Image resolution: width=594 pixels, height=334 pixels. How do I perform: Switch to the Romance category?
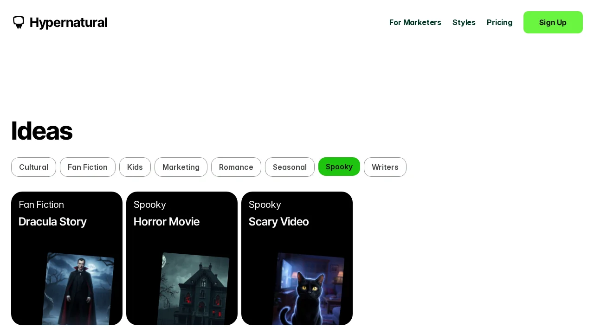click(236, 167)
